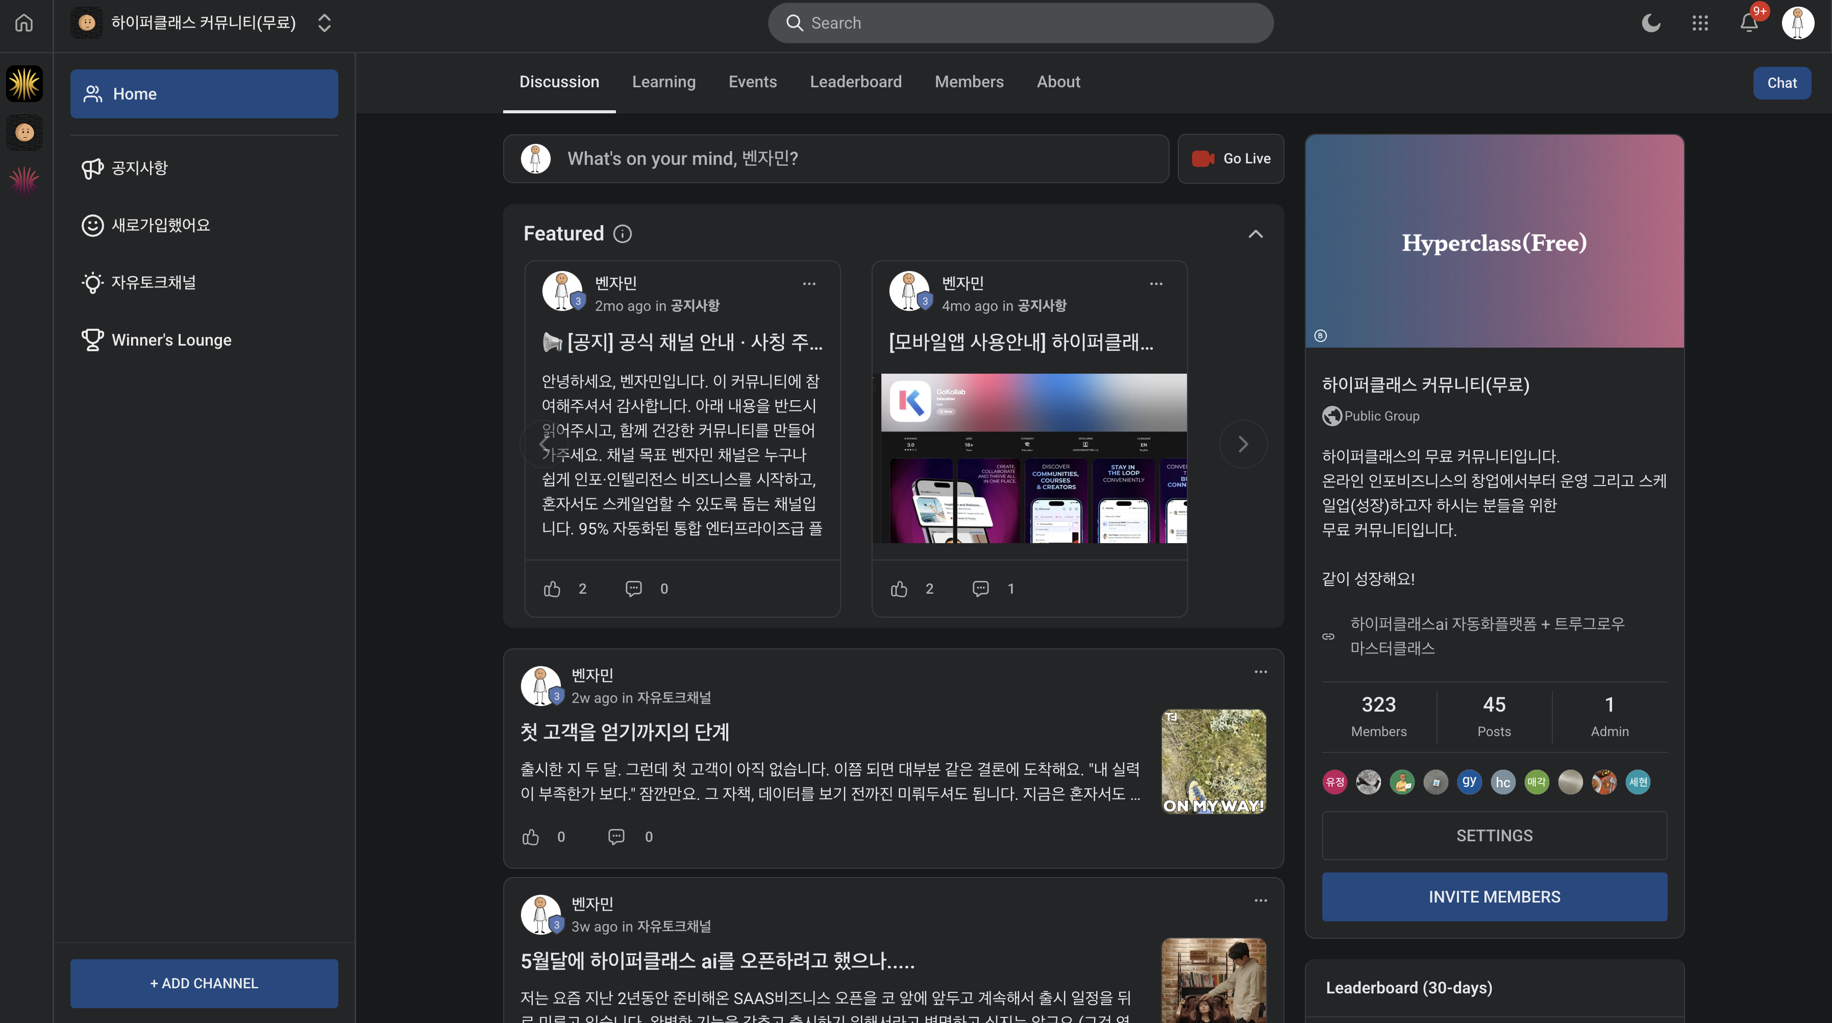This screenshot has height=1023, width=1832.
Task: Open the home icon in top bar
Action: coord(24,23)
